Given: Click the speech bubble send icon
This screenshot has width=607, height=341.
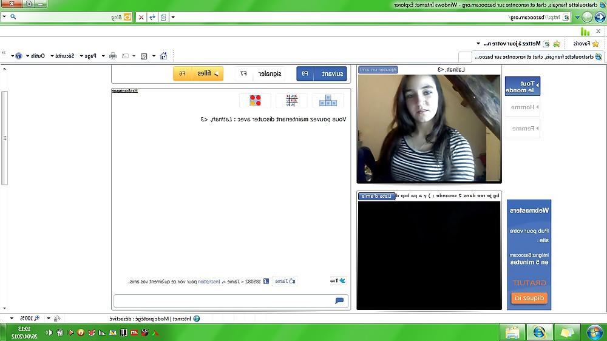Looking at the screenshot, I should click(339, 301).
